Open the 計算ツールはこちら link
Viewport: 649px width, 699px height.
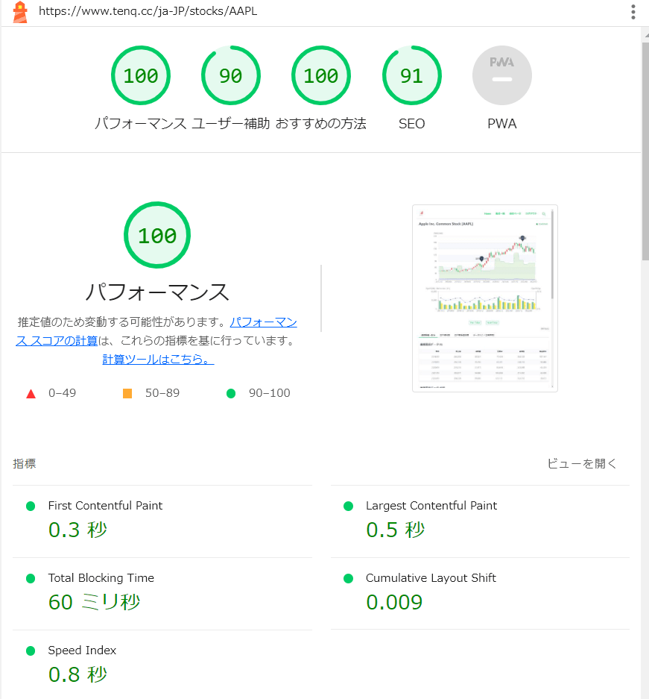[x=158, y=359]
